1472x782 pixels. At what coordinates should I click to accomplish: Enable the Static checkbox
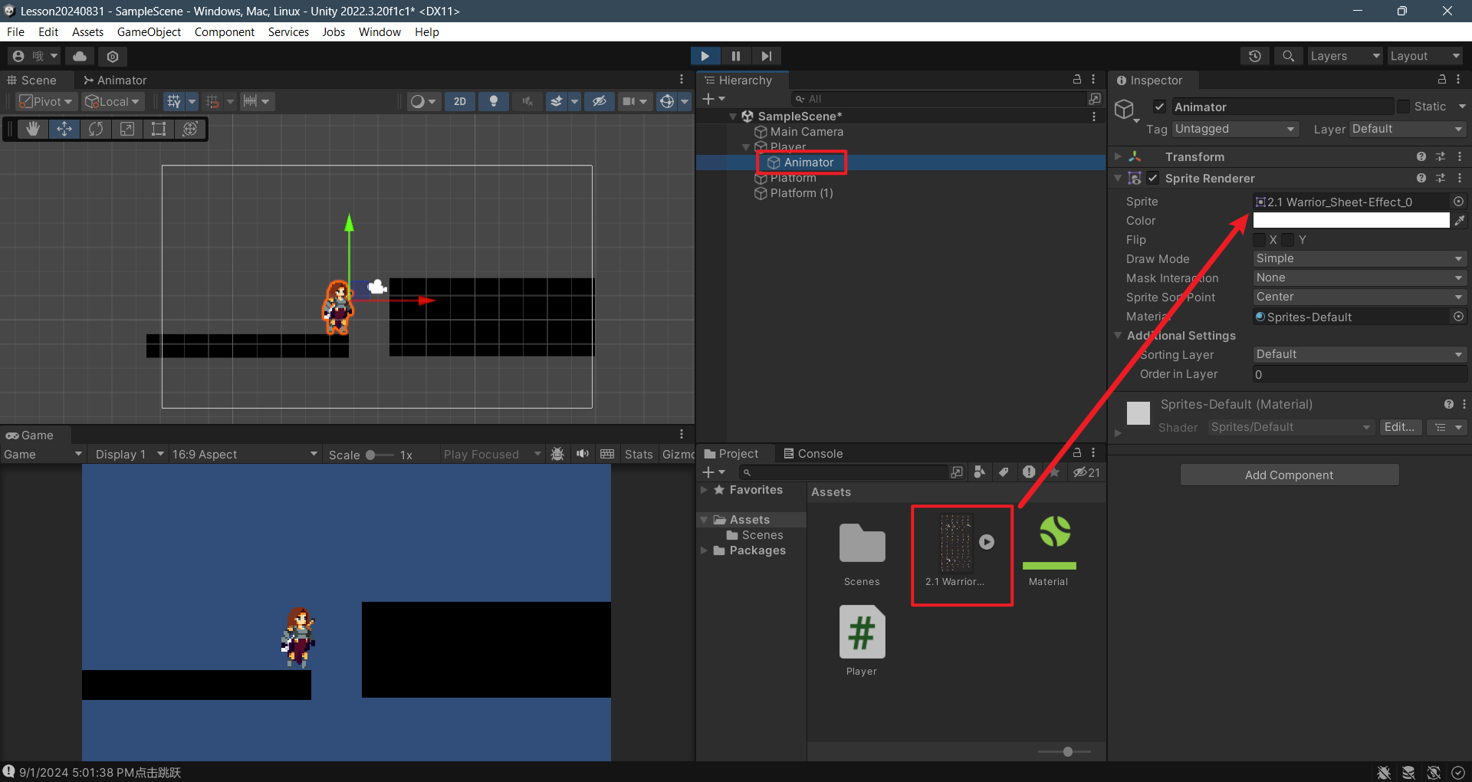(x=1403, y=107)
